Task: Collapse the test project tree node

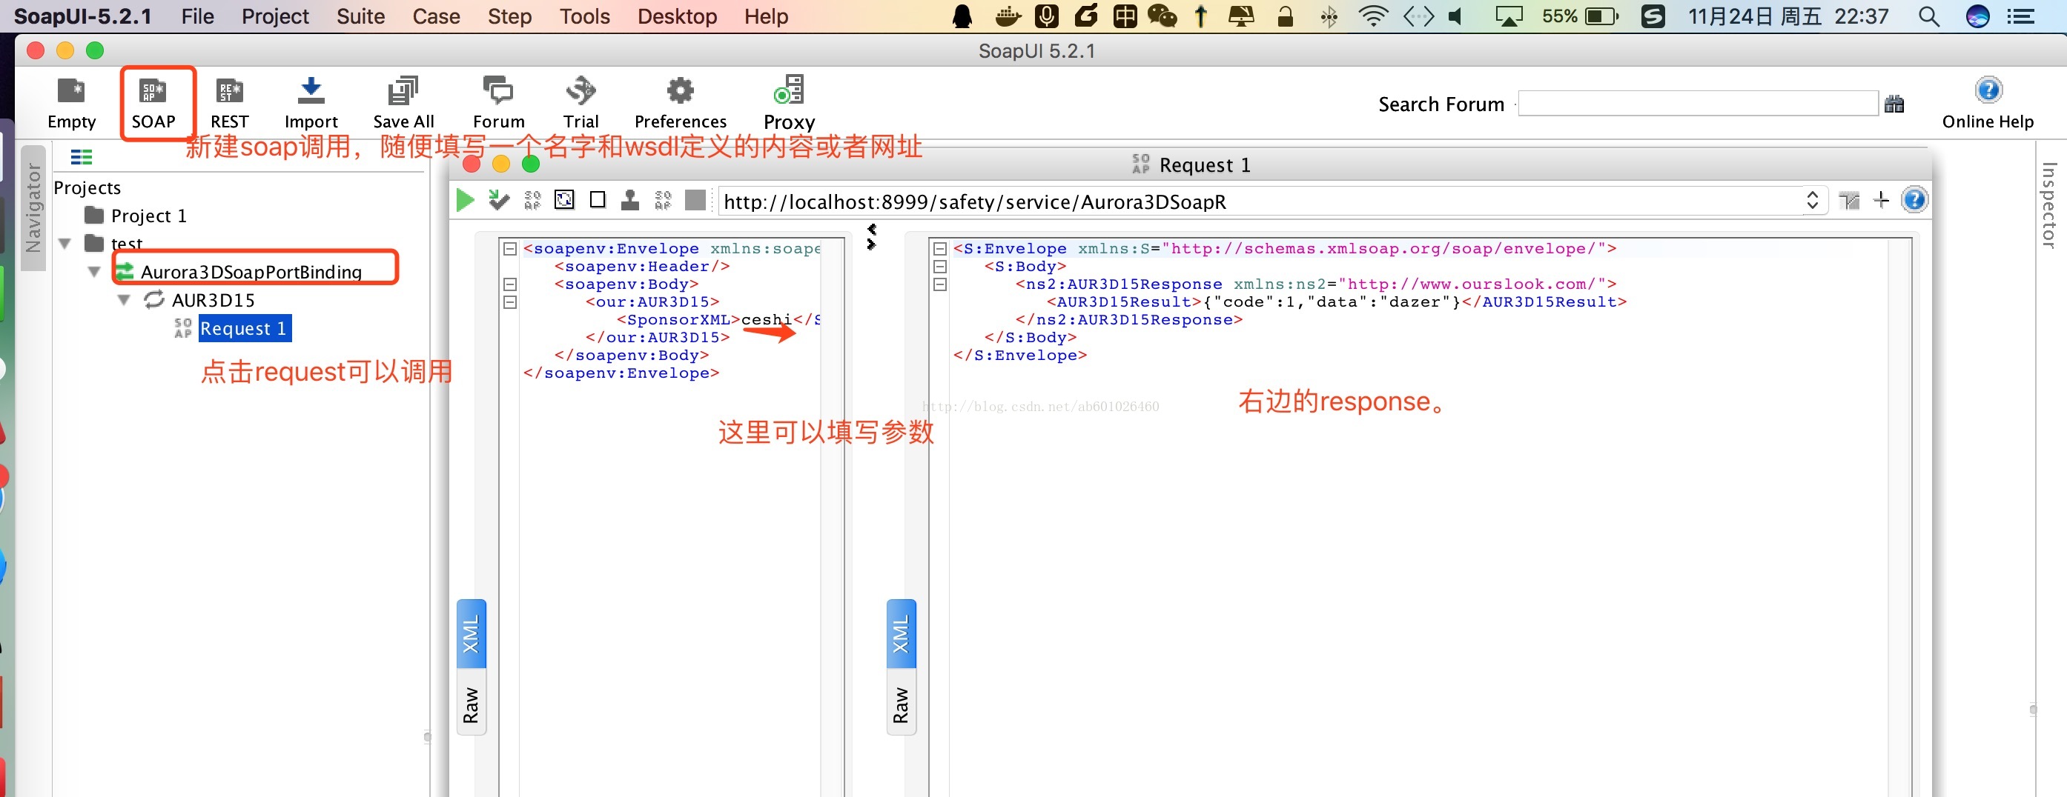Action: pos(65,243)
